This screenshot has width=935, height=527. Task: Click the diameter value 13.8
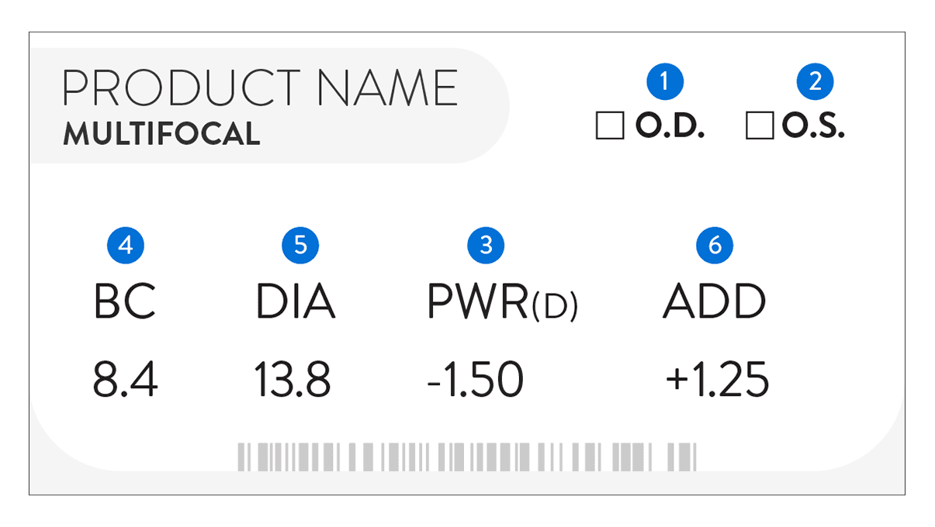click(x=293, y=381)
